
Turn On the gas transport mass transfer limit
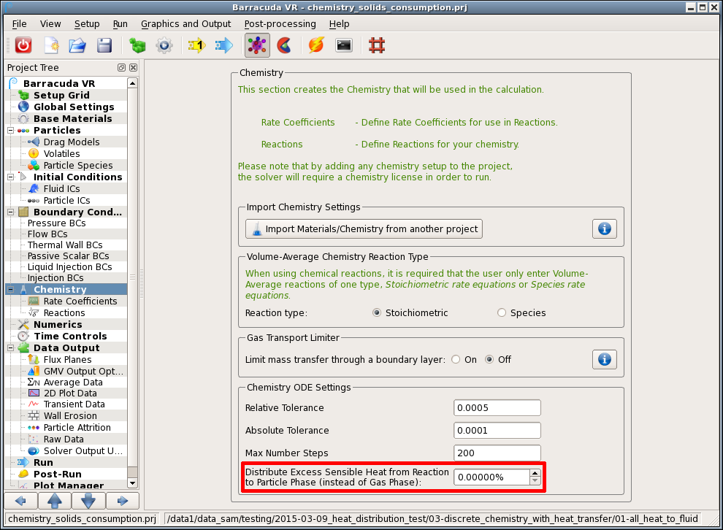click(456, 360)
